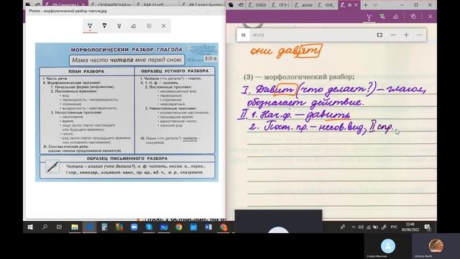Viewport: 460px width, 259px height.
Task: Click the tabs-you've-set-aside back icon
Action: pos(241,5)
